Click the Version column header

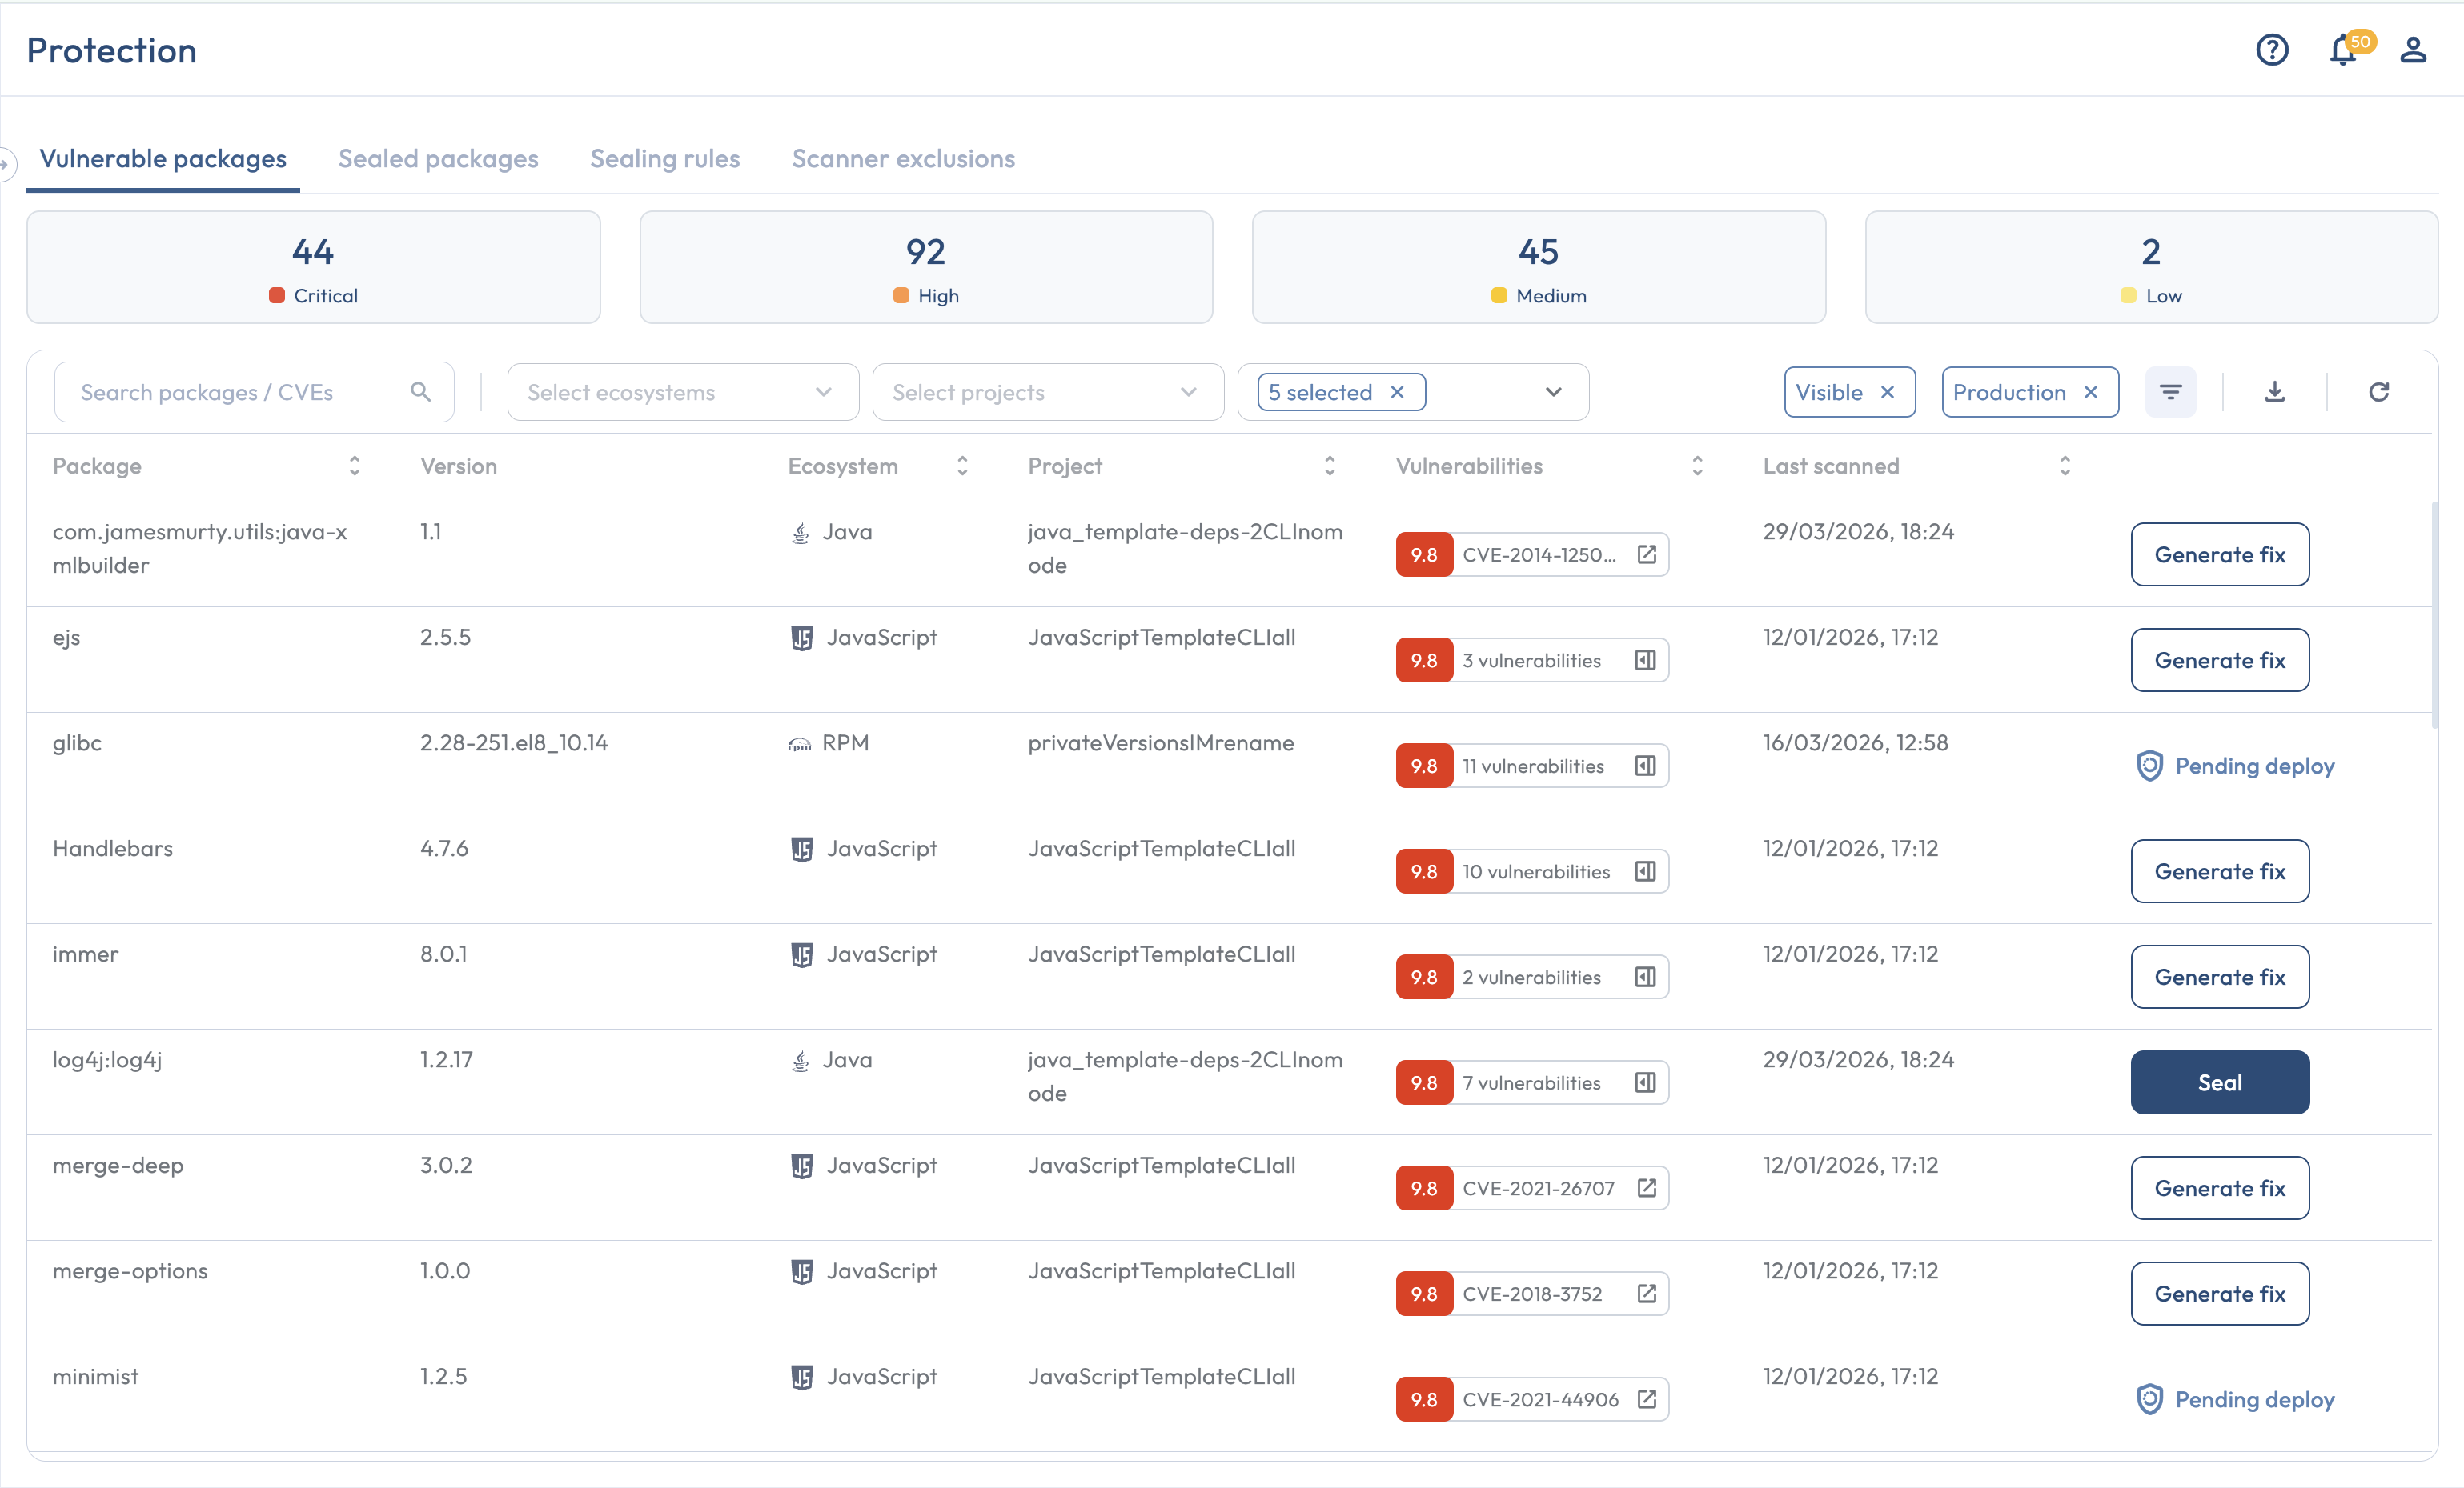tap(458, 466)
